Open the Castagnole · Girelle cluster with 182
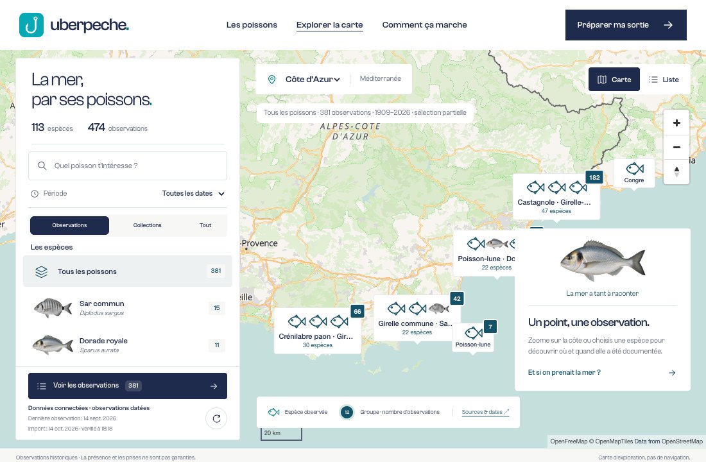This screenshot has height=462, width=706. coord(556,197)
